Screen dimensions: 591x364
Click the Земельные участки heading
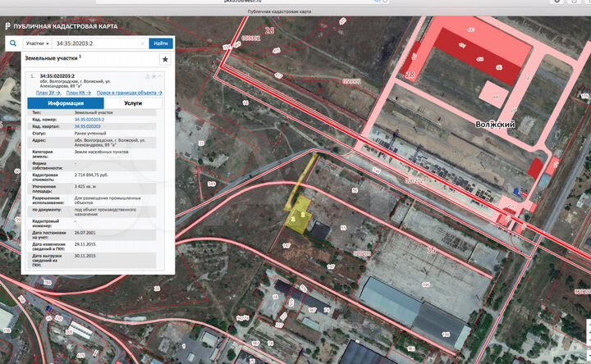[x=53, y=58]
